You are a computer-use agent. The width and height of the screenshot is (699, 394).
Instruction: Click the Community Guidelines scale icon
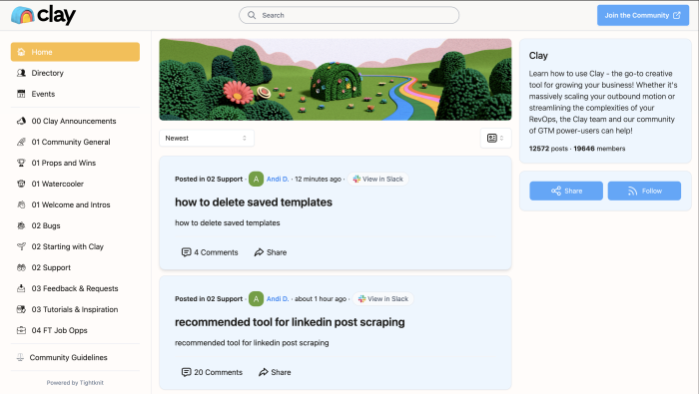pos(20,357)
